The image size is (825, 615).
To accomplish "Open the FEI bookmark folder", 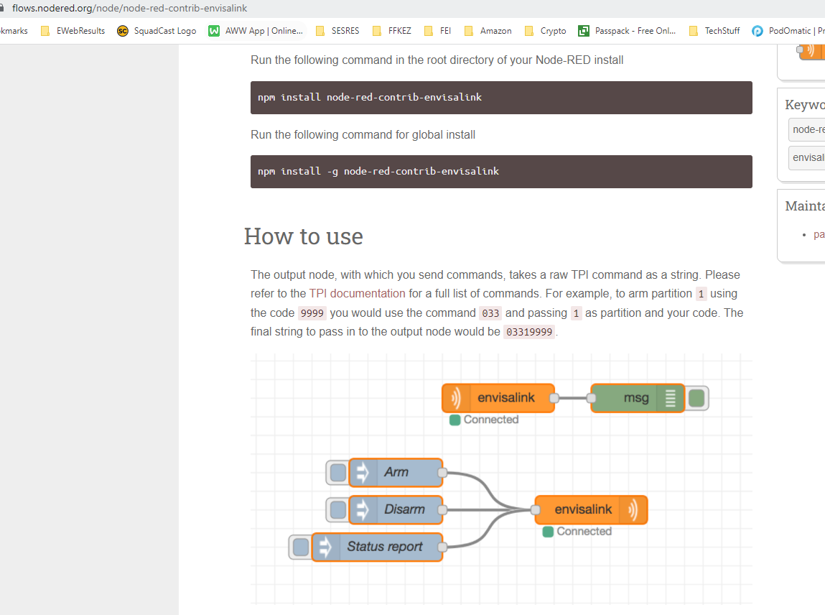I will tap(437, 31).
